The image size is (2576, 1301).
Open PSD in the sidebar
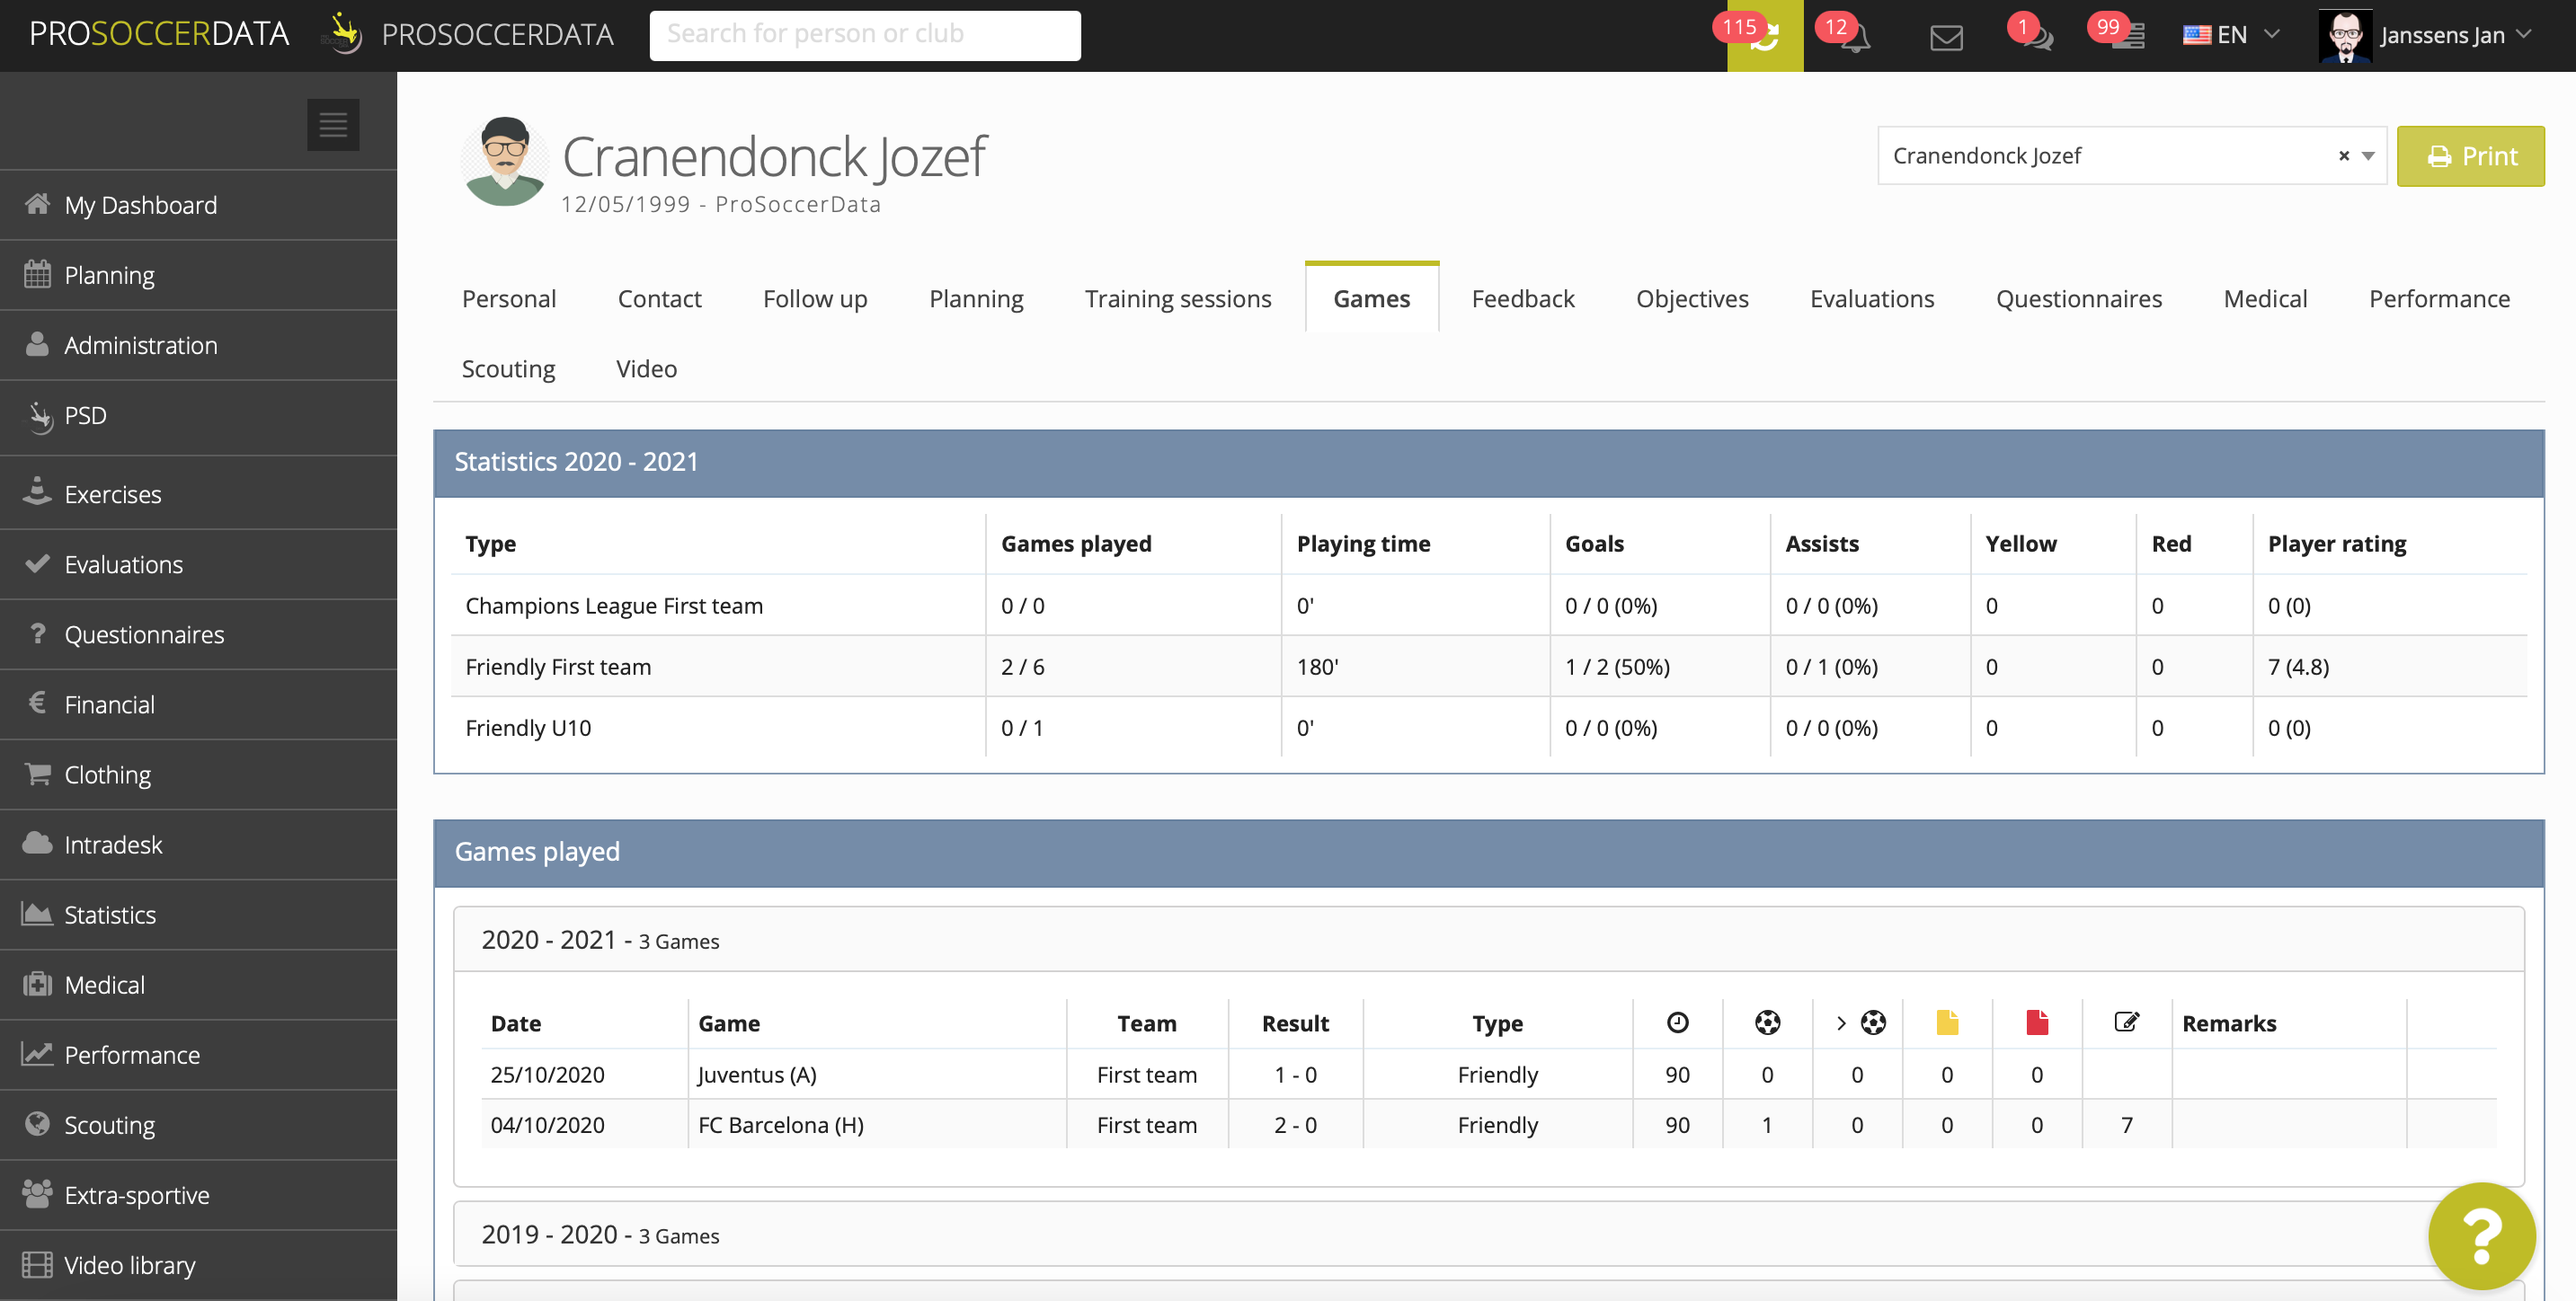tap(198, 417)
